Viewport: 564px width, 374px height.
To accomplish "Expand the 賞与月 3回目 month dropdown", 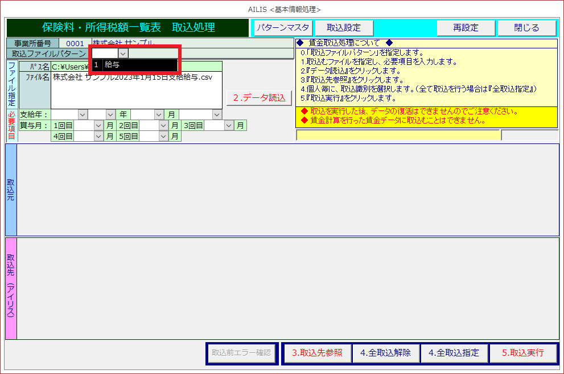I will 229,125.
